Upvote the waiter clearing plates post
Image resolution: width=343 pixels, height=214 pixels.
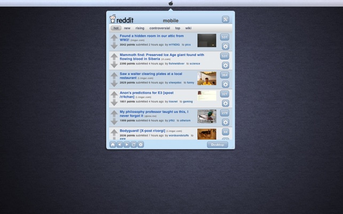114,76
